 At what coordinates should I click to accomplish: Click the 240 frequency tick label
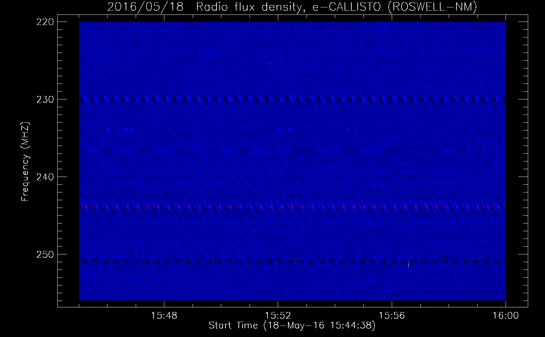pyautogui.click(x=45, y=177)
